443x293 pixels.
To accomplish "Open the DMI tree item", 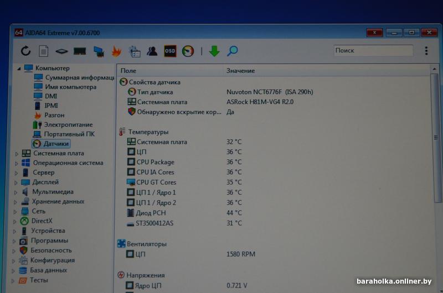I will click(x=45, y=96).
